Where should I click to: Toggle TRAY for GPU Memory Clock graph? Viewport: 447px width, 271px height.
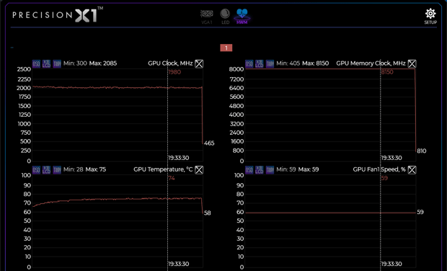point(270,63)
